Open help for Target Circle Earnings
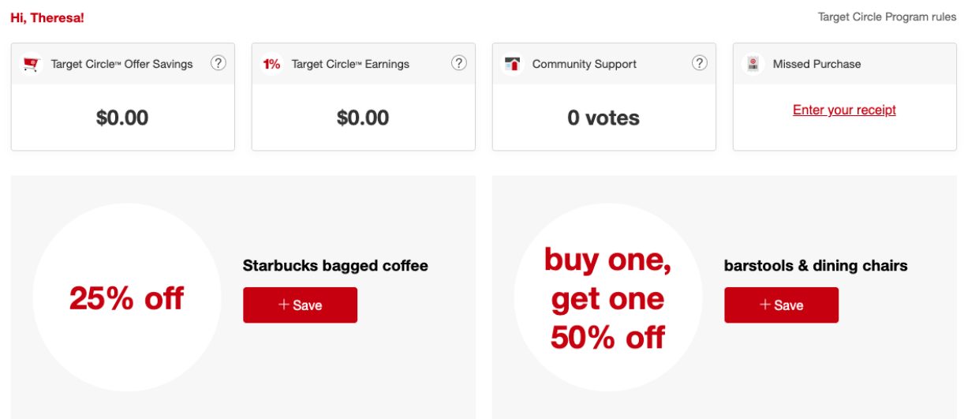The image size is (964, 419). [x=459, y=63]
